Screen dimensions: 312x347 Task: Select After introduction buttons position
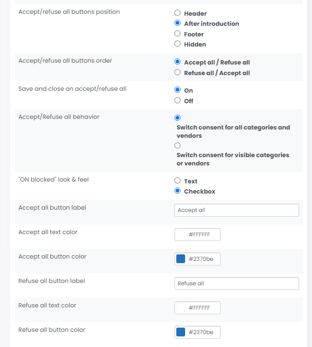(x=178, y=24)
